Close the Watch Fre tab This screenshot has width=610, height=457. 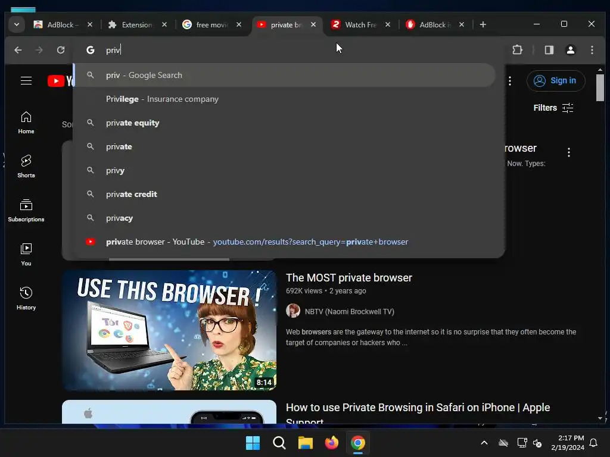point(388,24)
